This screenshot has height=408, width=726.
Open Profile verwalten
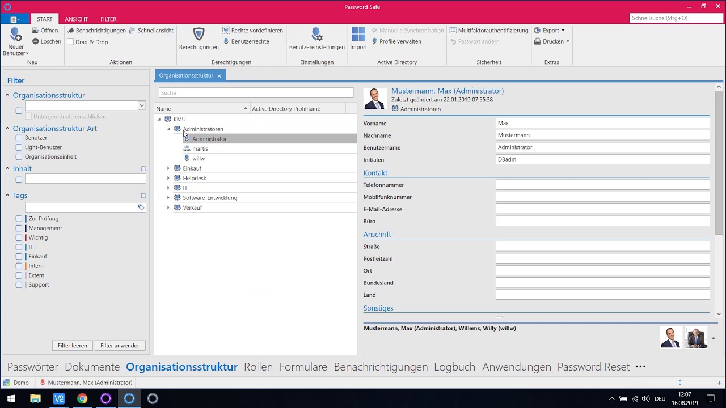(x=396, y=41)
